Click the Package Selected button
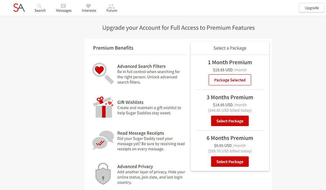 230,80
